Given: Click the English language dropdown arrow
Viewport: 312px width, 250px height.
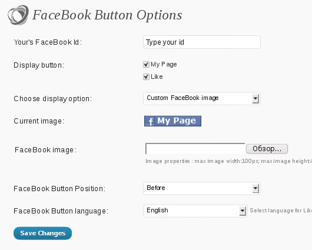Looking at the screenshot, I should pyautogui.click(x=243, y=211).
